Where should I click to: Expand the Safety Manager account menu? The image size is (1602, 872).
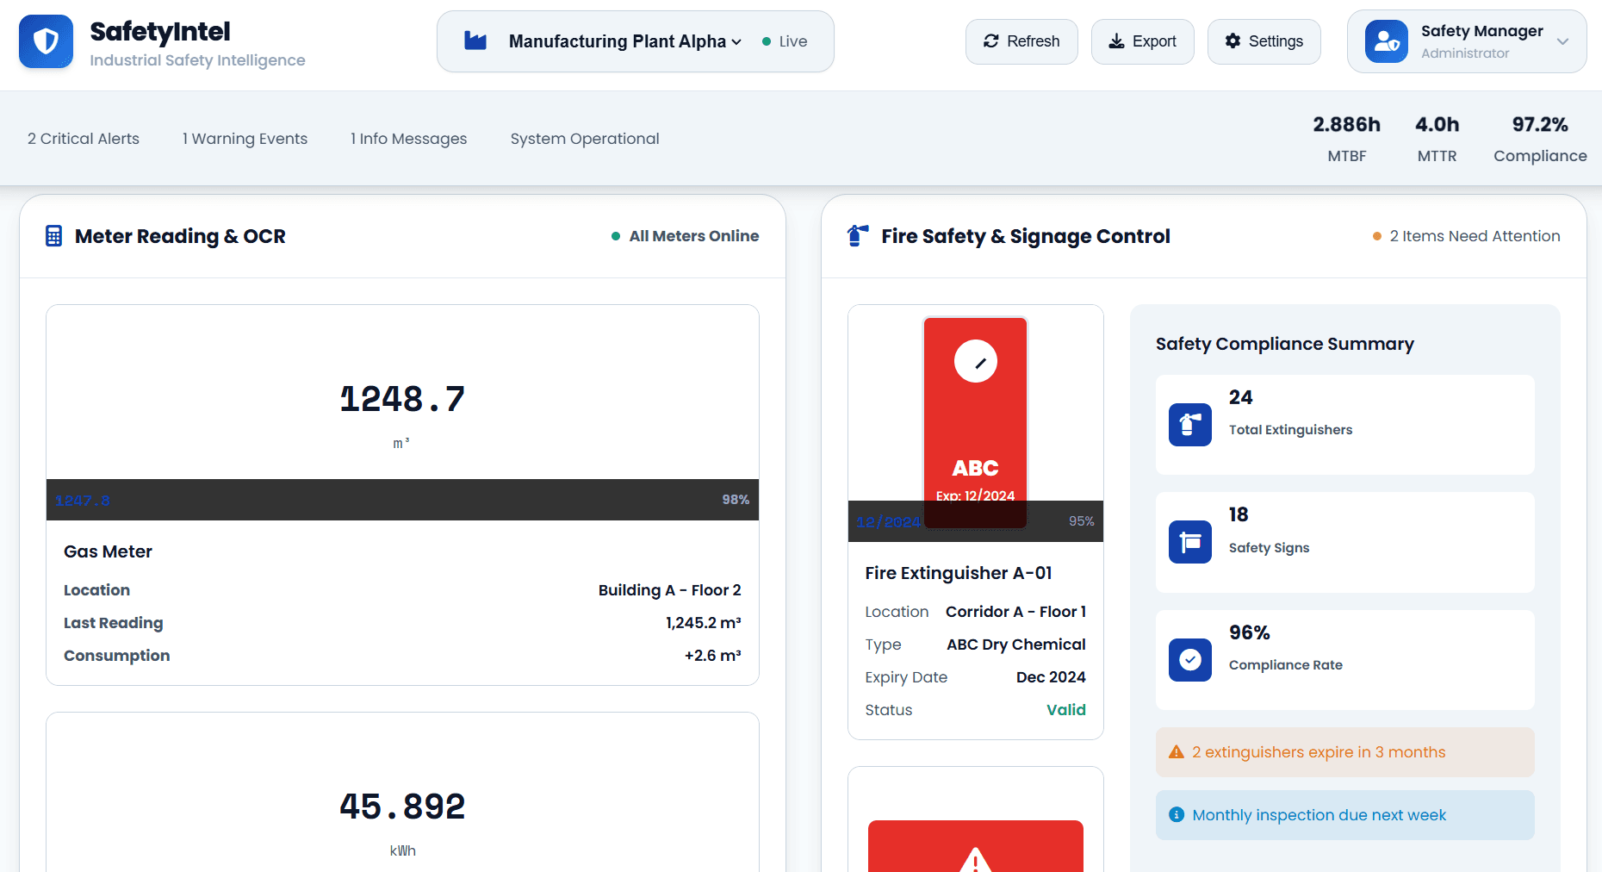click(1562, 41)
